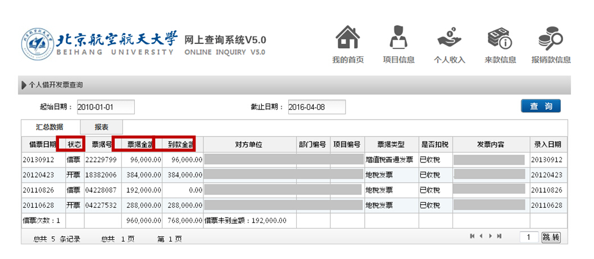
Task: Click the 起始日期 date field
Action: [106, 107]
